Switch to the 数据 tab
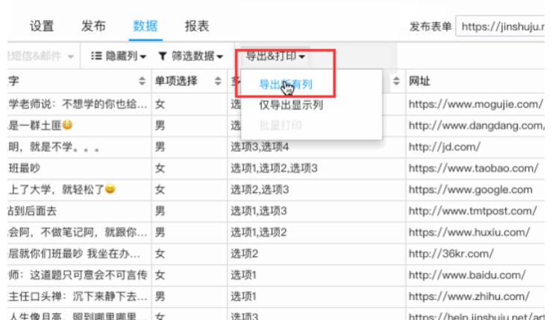558x320 pixels. pyautogui.click(x=145, y=26)
